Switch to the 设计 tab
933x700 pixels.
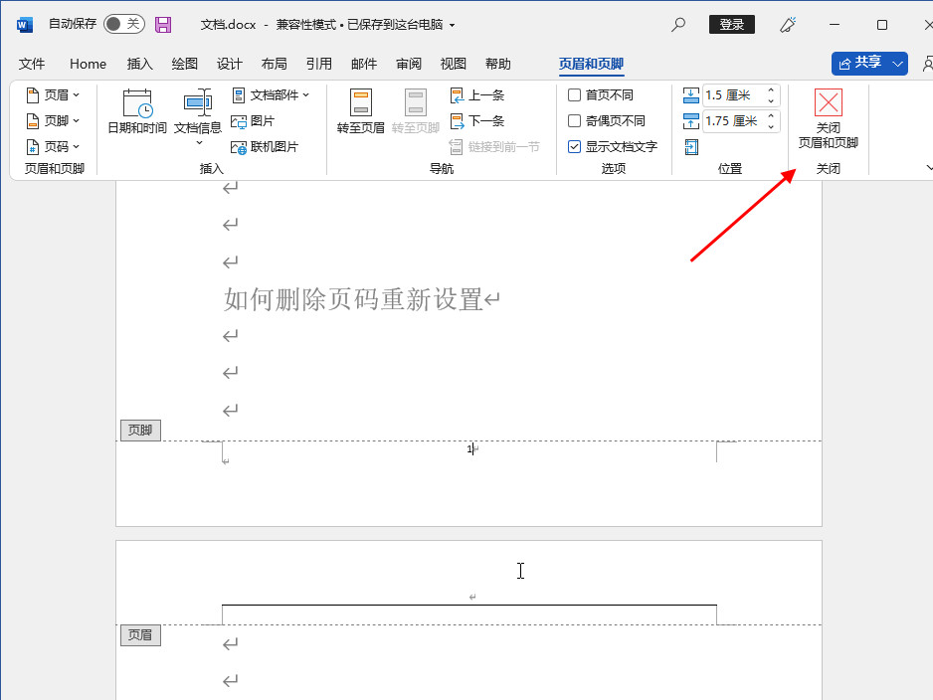(x=230, y=64)
